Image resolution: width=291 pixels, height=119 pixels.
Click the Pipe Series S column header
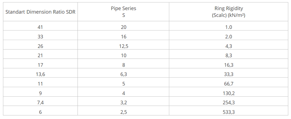click(123, 12)
